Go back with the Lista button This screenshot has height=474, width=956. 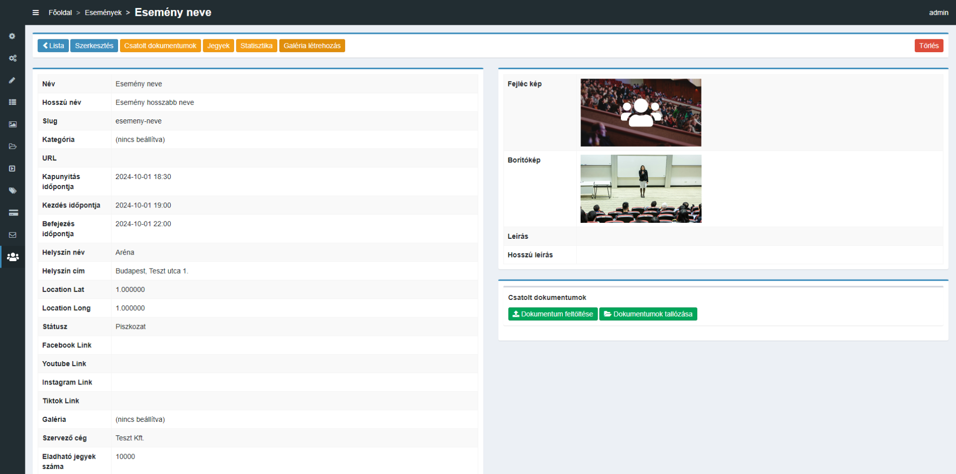(53, 46)
